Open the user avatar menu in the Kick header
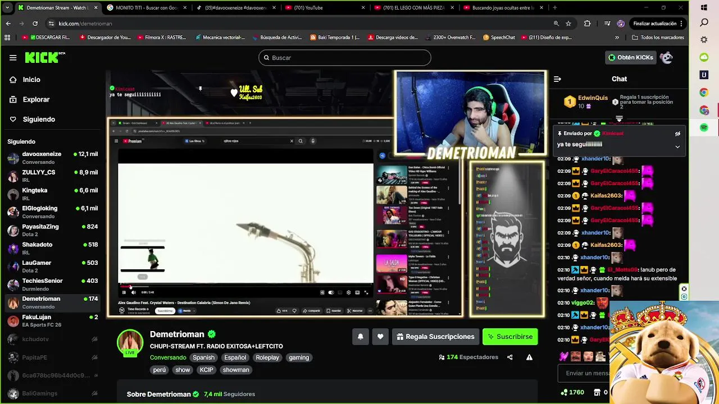Viewport: 719px width, 404px height. [666, 57]
